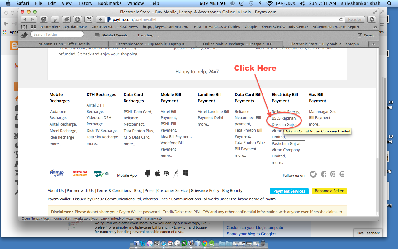Open Terms & Conditions footer link
398x249 pixels.
click(x=114, y=191)
